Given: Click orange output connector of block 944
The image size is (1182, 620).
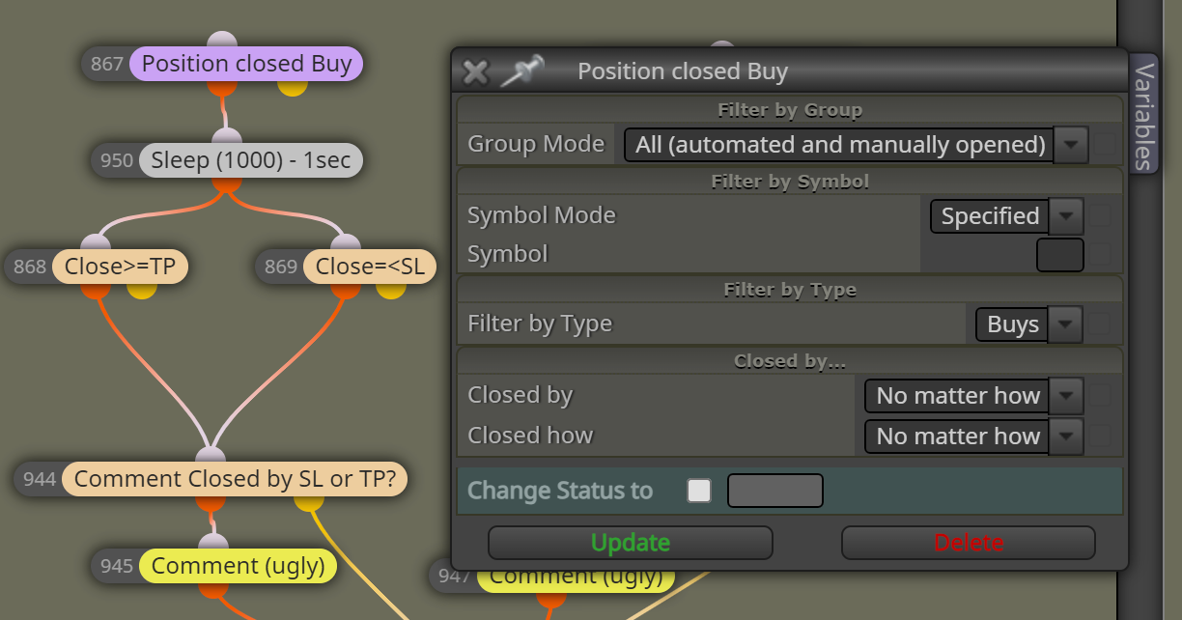Looking at the screenshot, I should click(210, 501).
